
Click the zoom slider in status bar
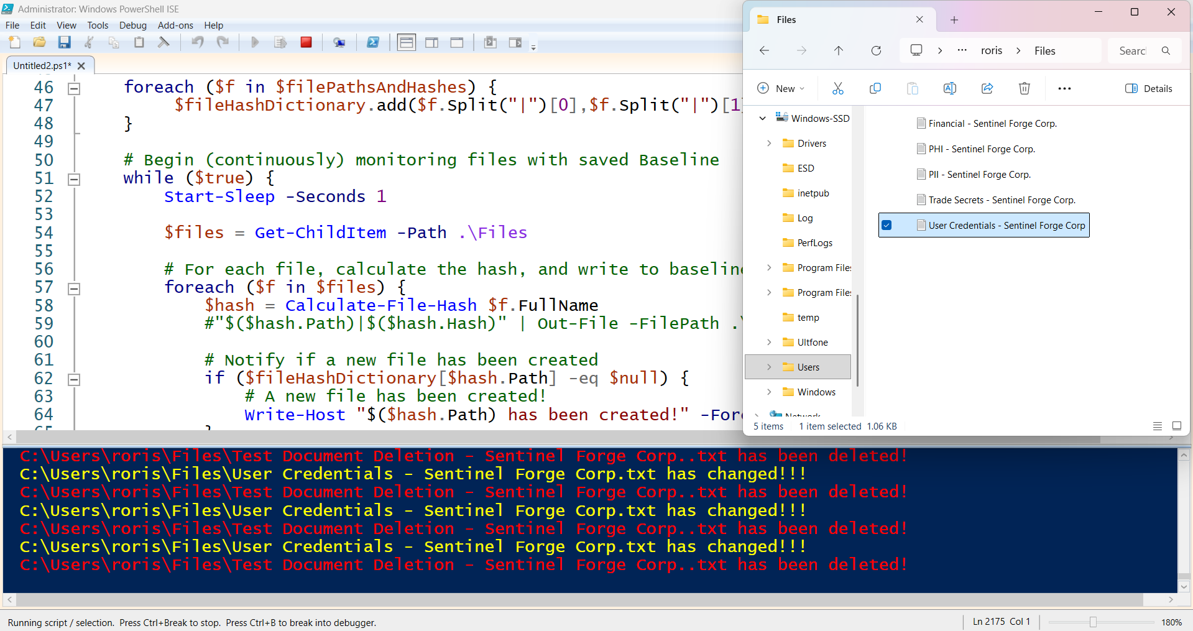[1093, 622]
